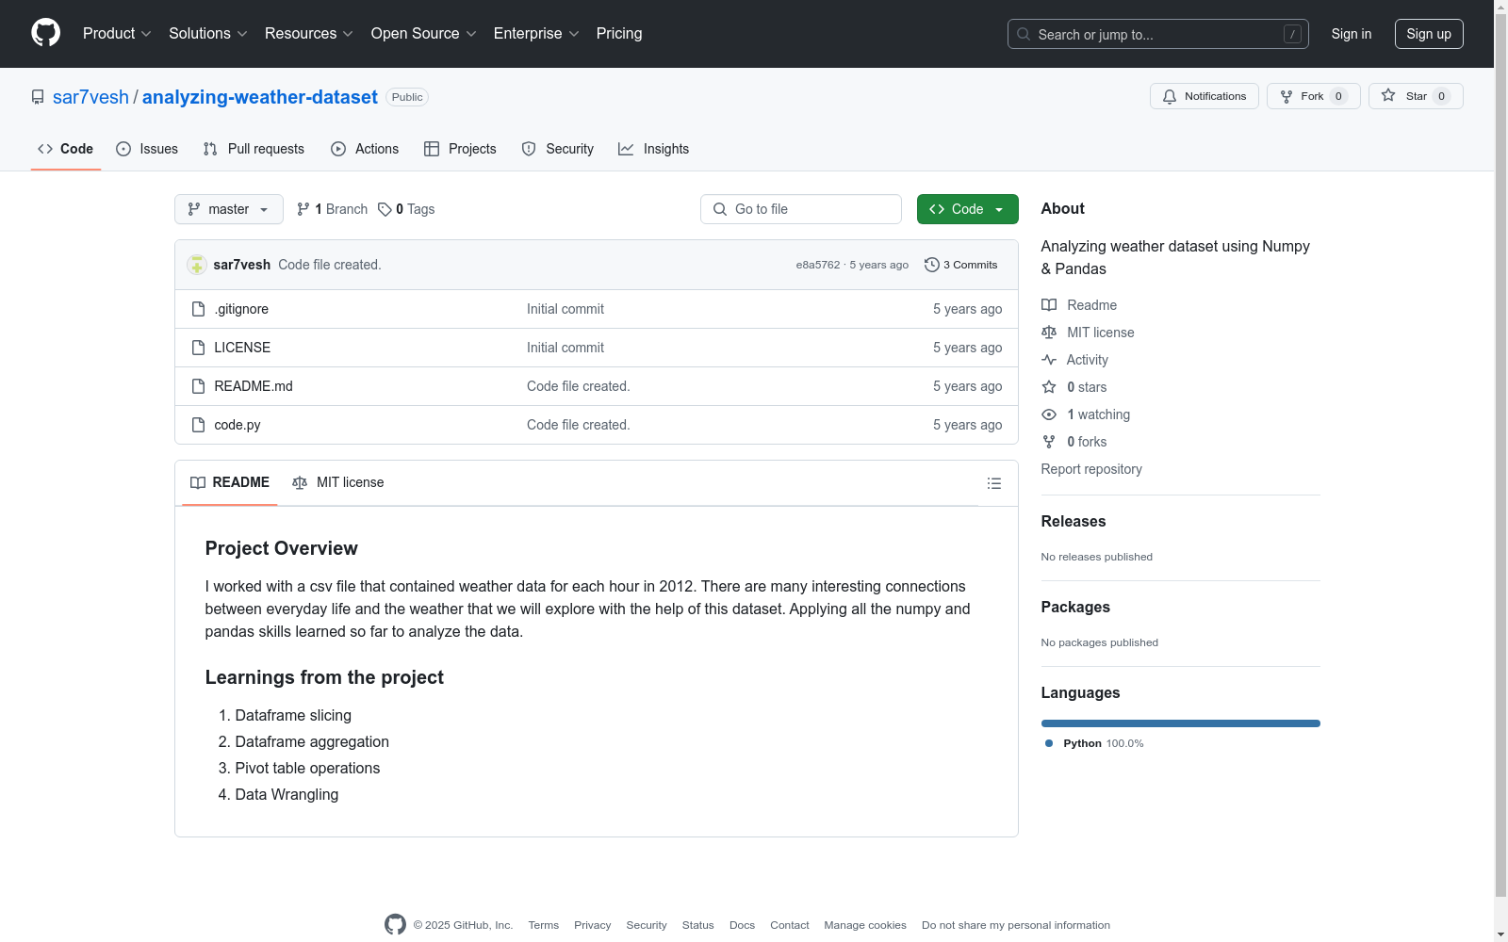
Task: Open the Report repository link
Action: click(x=1091, y=469)
